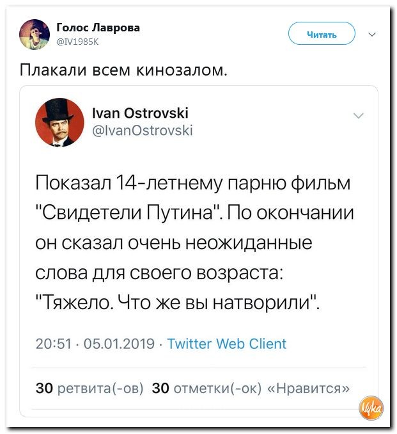The image size is (397, 434).
Task: Click the line он сказал очень неожиданные
Action: click(x=174, y=243)
